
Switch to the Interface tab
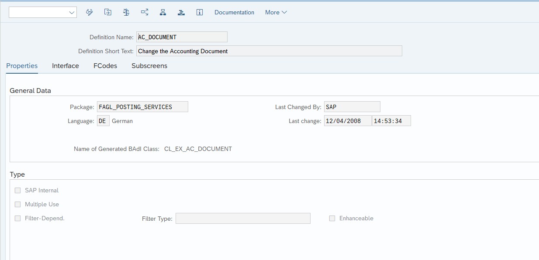point(66,66)
